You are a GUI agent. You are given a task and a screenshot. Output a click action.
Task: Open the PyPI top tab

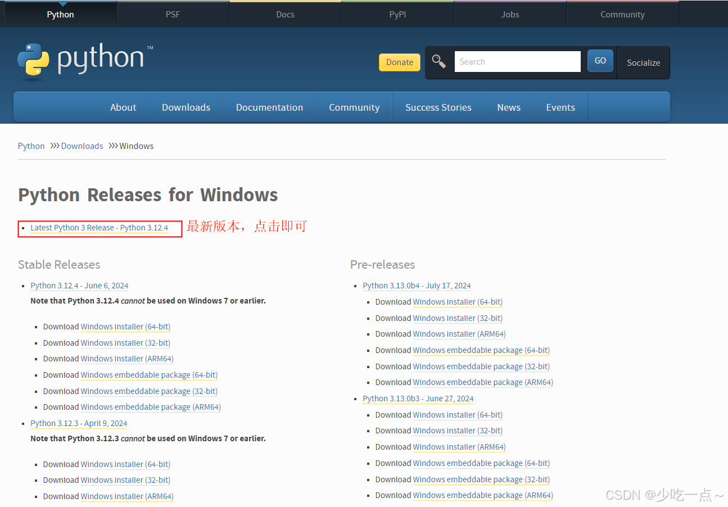pos(397,15)
